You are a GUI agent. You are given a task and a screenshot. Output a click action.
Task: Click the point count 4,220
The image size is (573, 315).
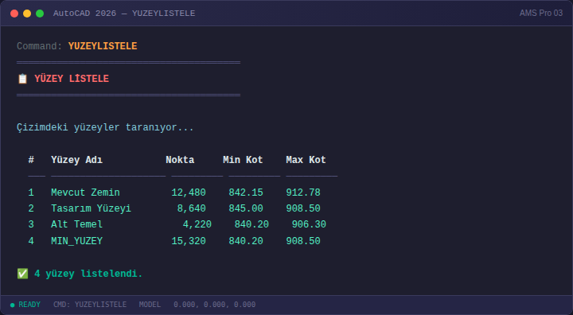pyautogui.click(x=197, y=224)
